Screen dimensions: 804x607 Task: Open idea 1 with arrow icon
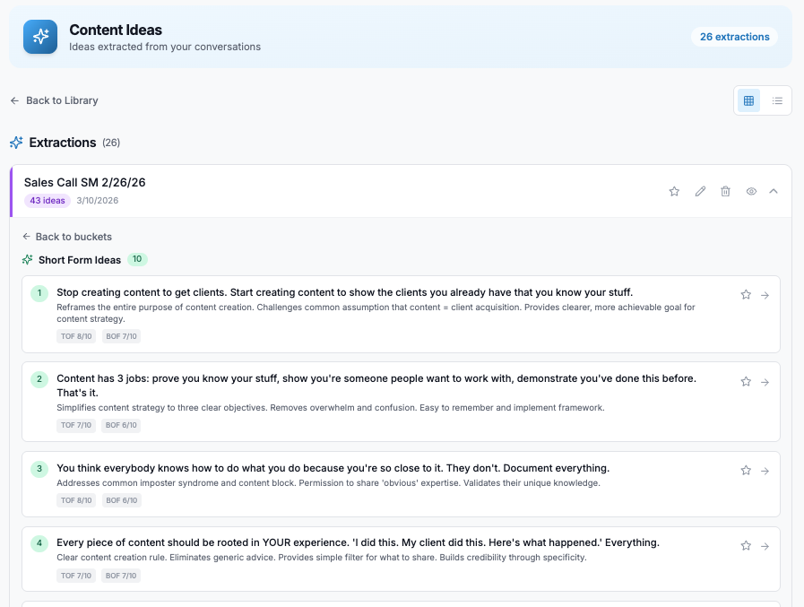(x=765, y=295)
